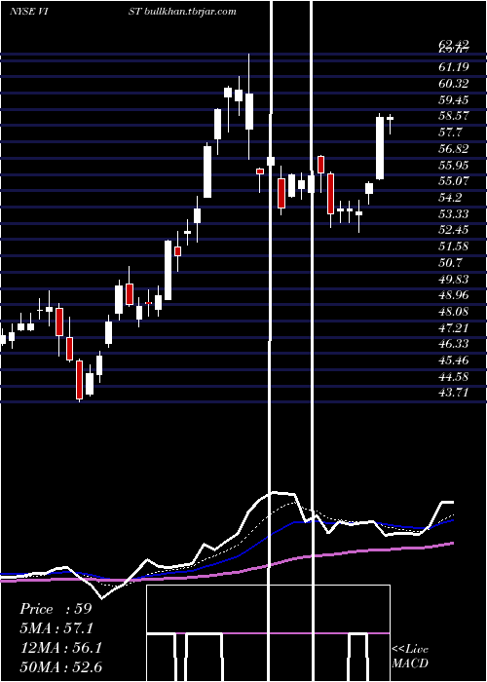Select the 45.46 price axis value
The image size is (487, 682).
[x=454, y=360]
